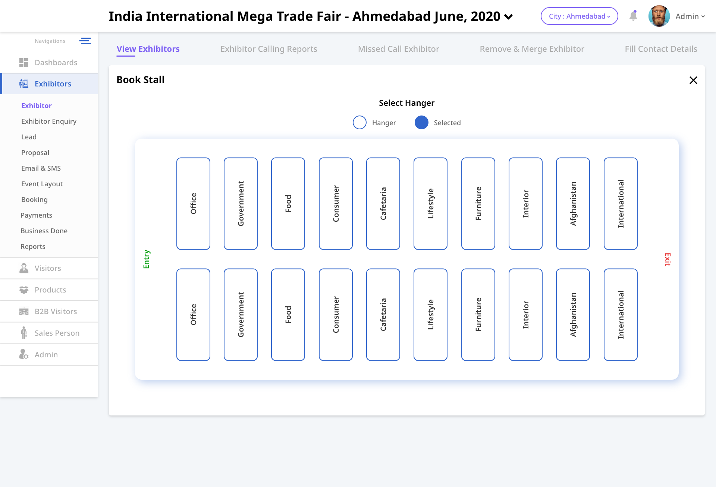Expand the event title dropdown chevron
Viewport: 716px width, 487px height.
[x=508, y=17]
